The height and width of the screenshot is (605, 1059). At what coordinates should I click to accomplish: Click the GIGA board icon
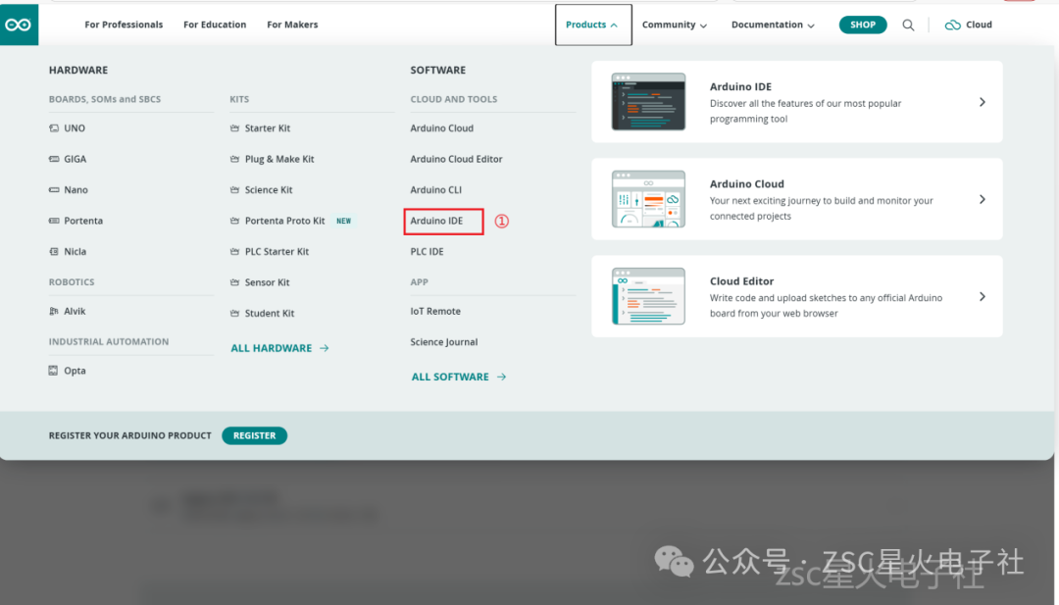pyautogui.click(x=54, y=159)
